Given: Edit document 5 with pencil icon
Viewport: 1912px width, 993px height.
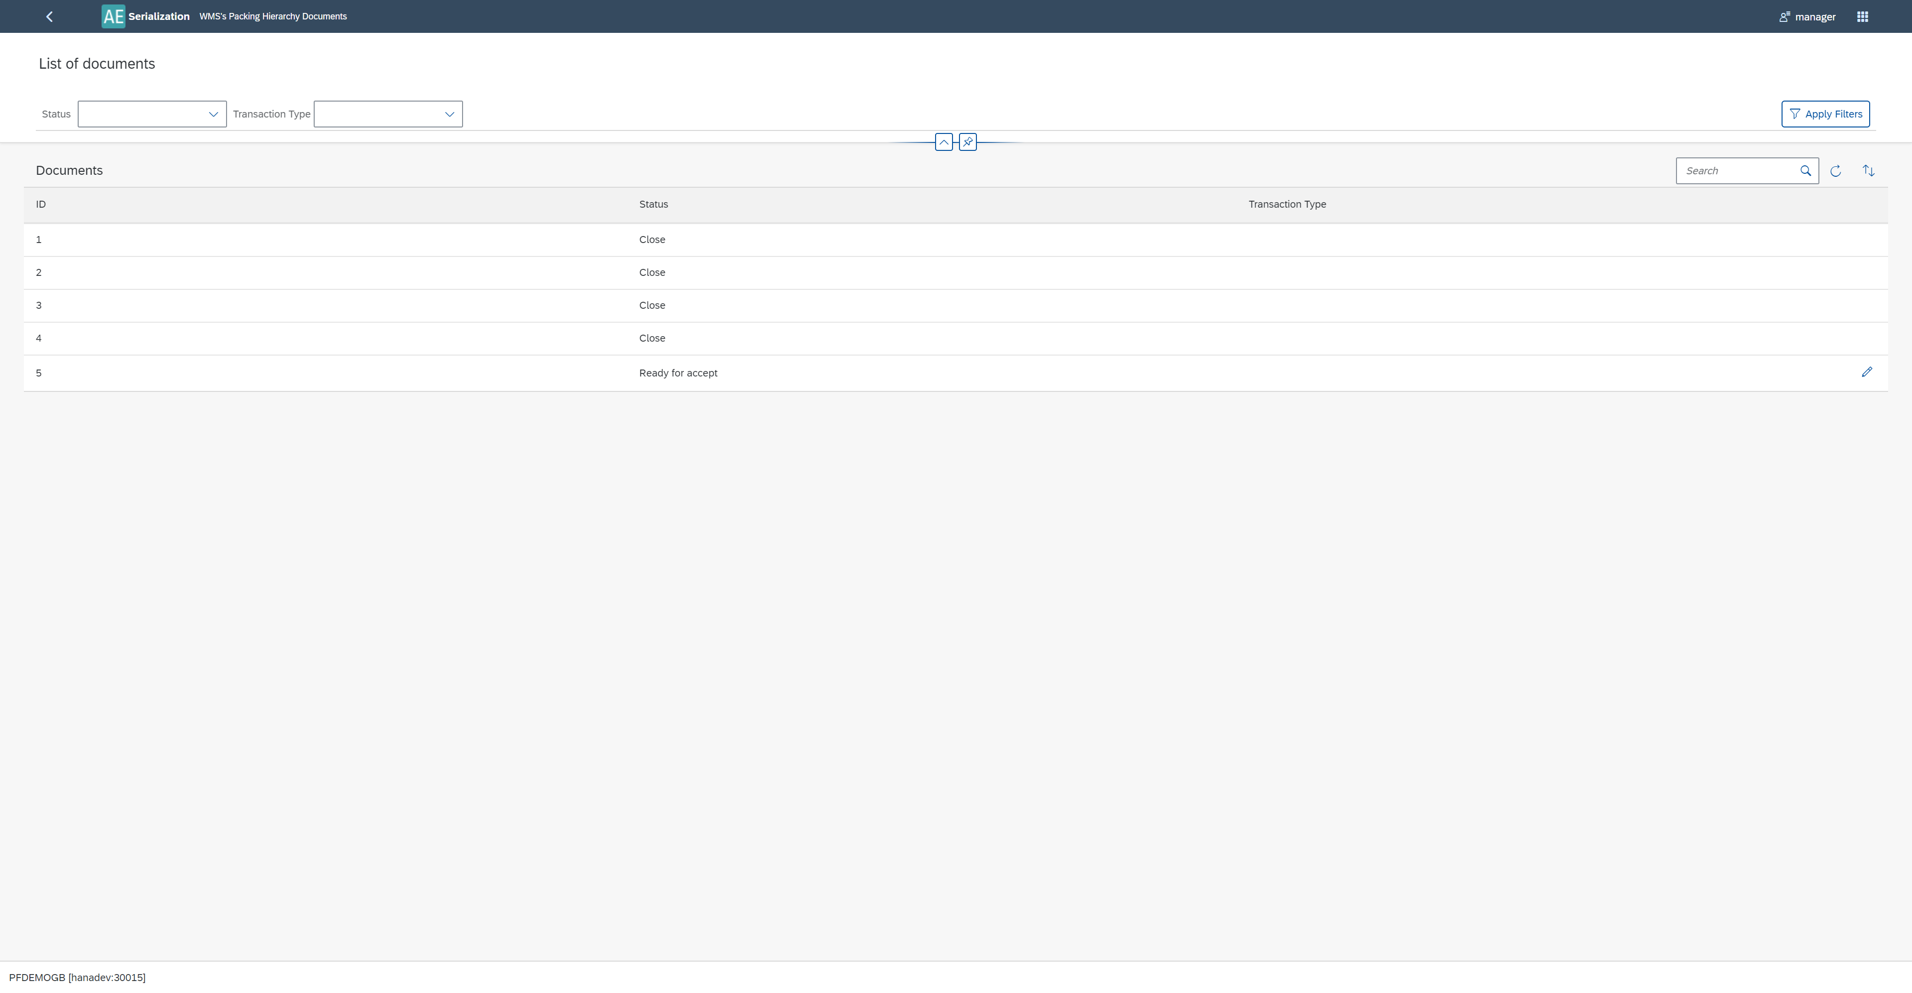Looking at the screenshot, I should pos(1867,372).
